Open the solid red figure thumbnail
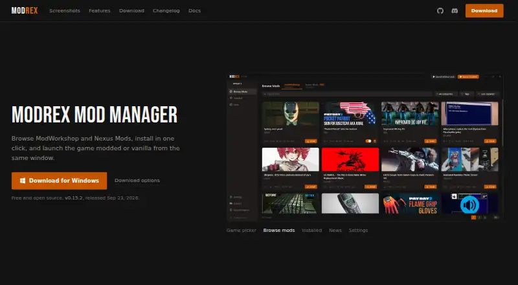The height and width of the screenshot is (285, 518). [x=350, y=159]
